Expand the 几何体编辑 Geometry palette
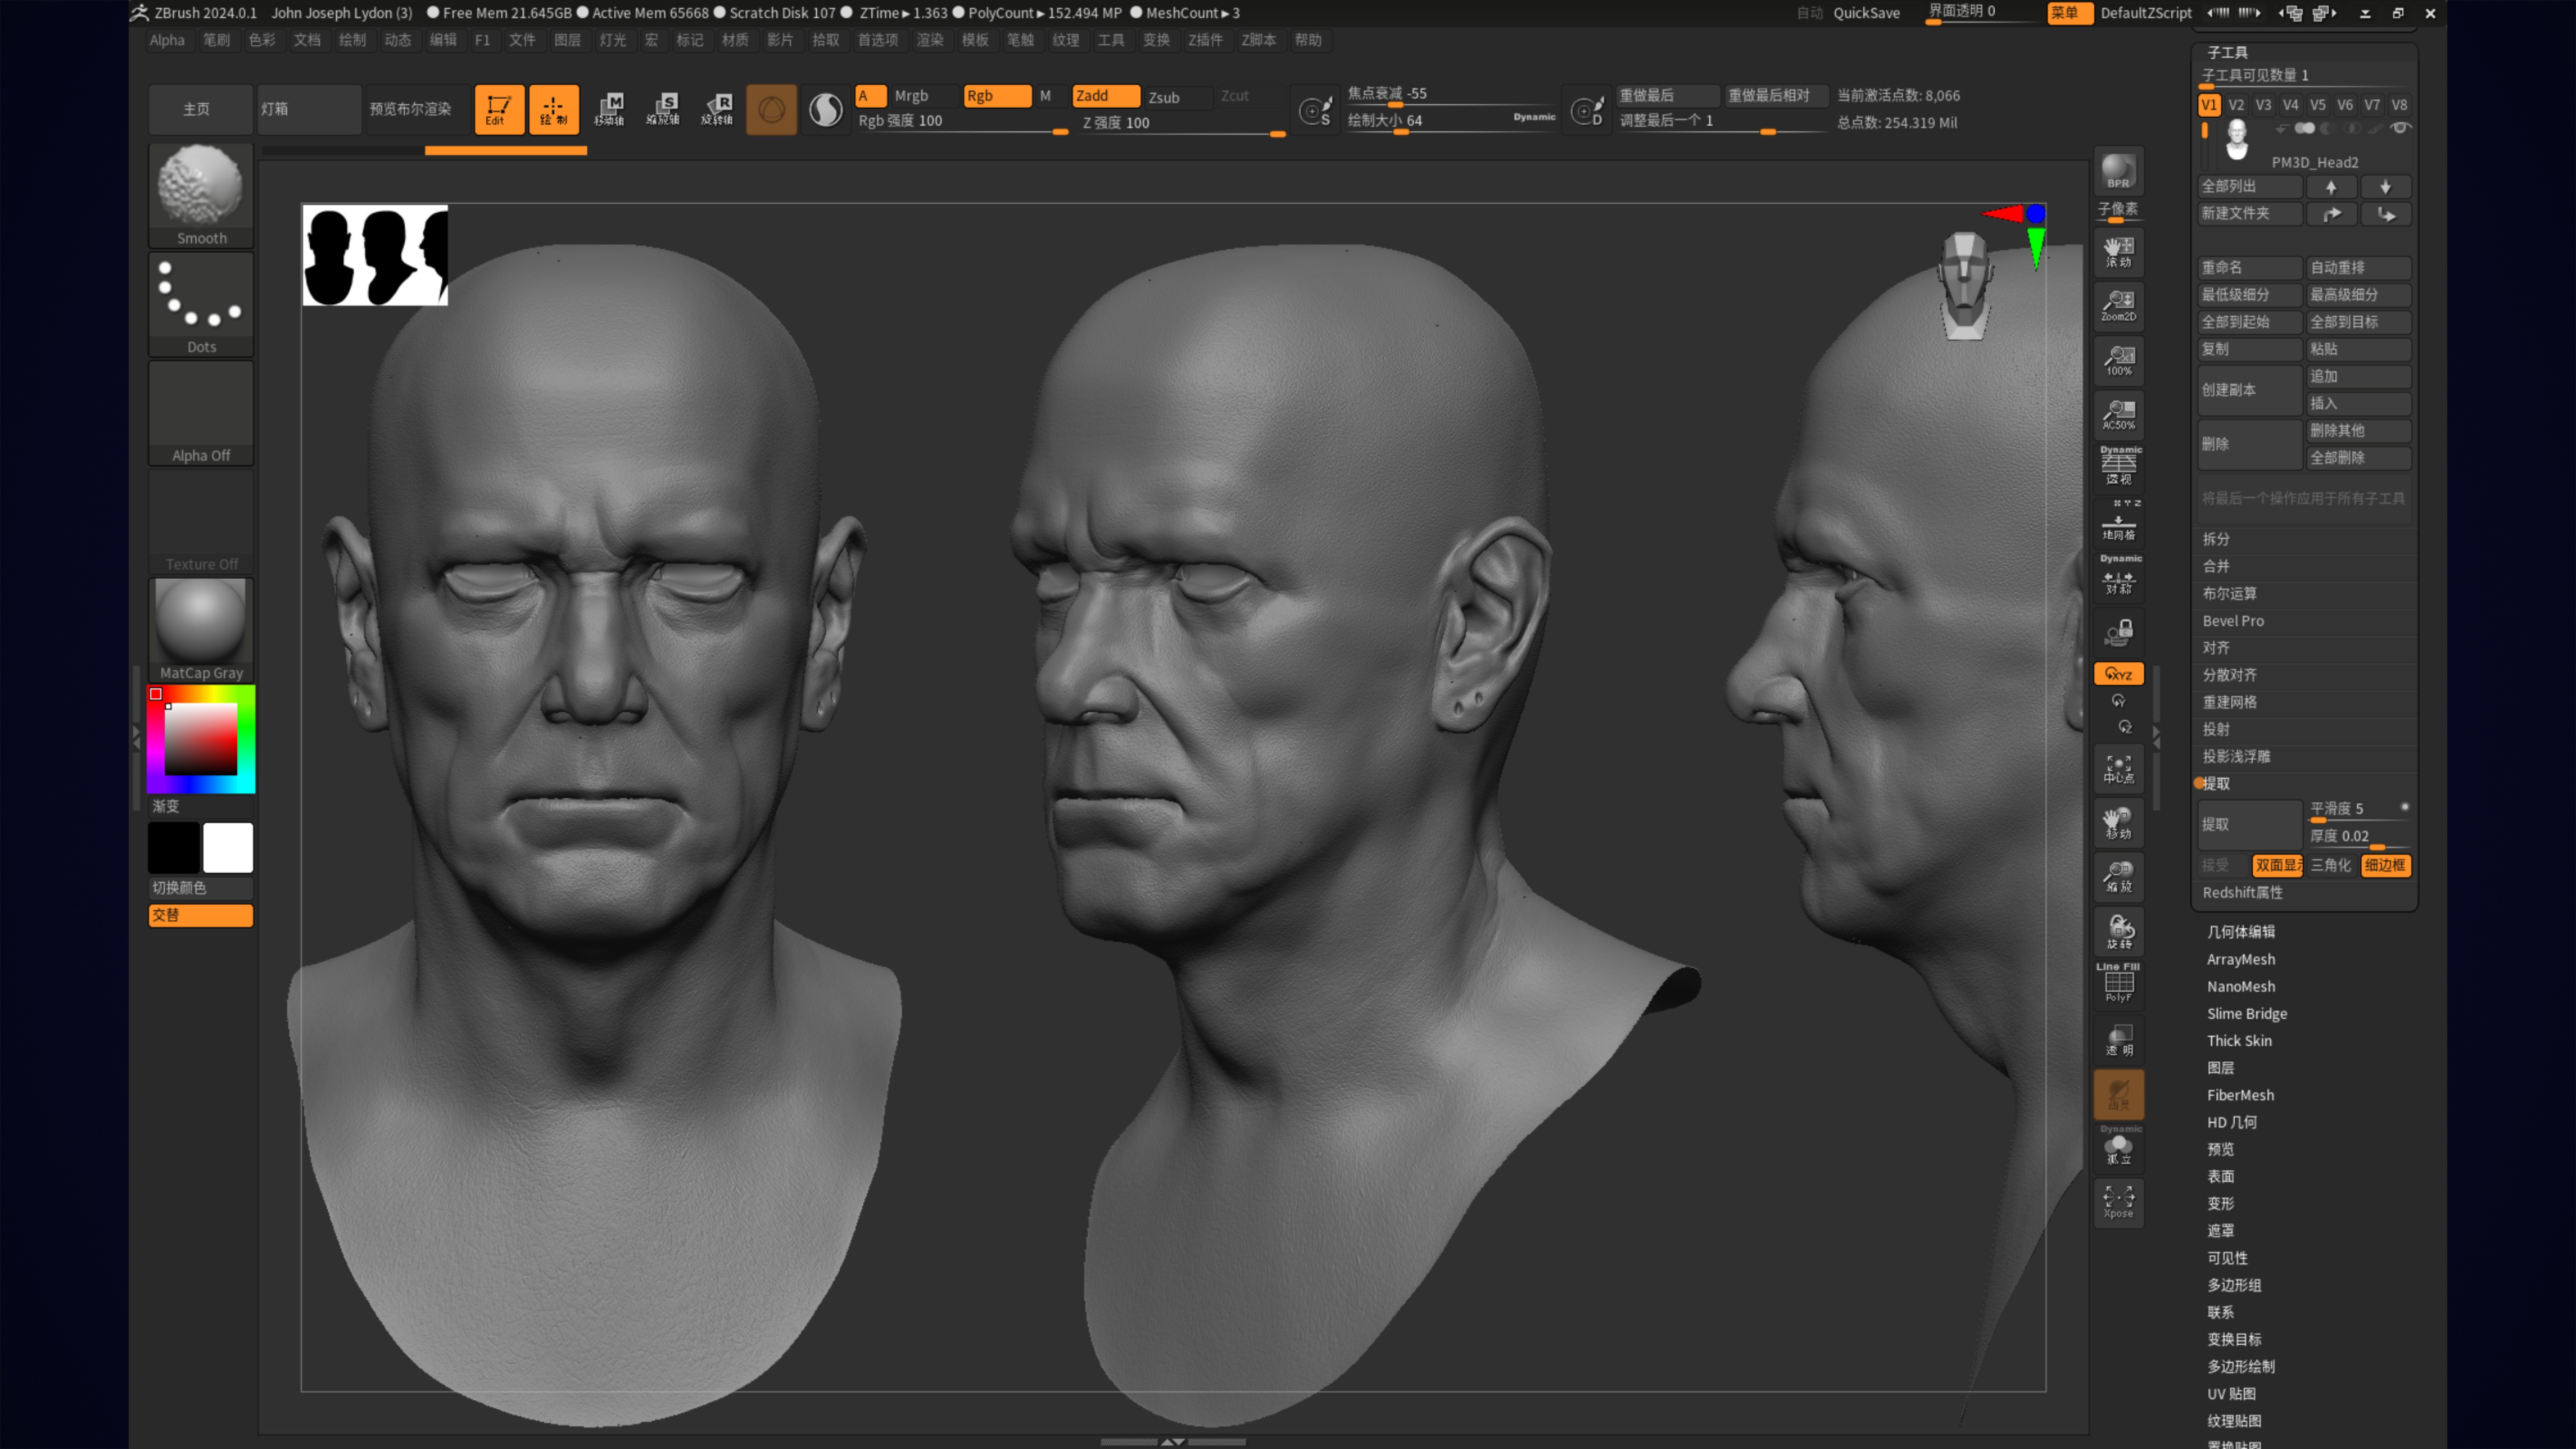This screenshot has height=1449, width=2576. click(x=2241, y=932)
